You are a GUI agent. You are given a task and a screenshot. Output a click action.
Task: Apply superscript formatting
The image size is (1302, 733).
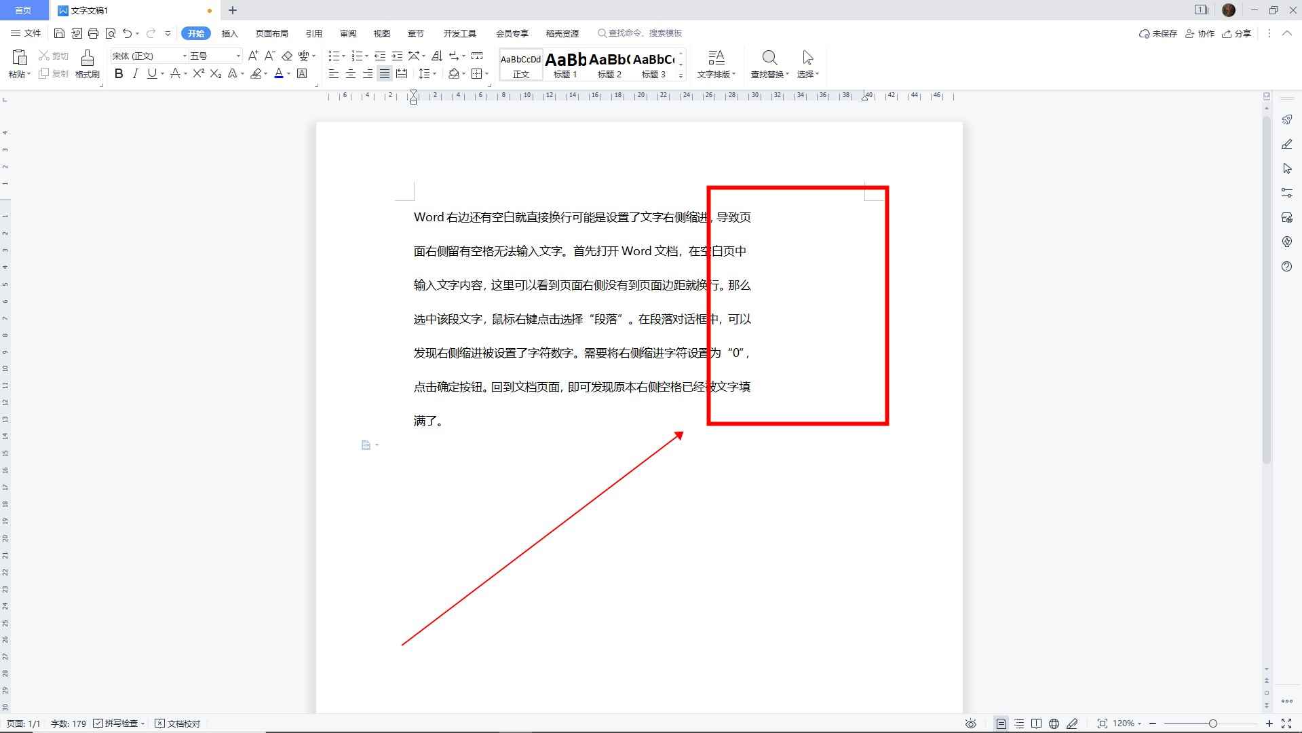click(197, 74)
